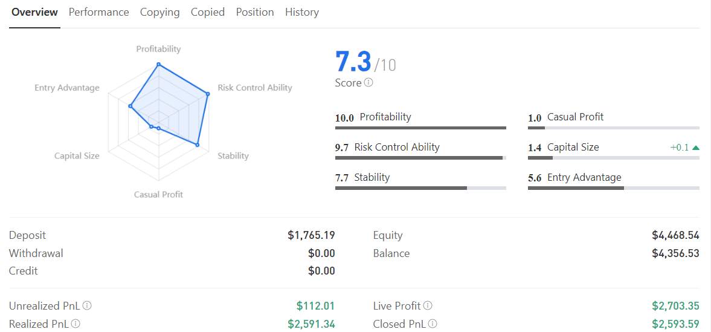Click the Risk Control Ability radar point

[207, 94]
